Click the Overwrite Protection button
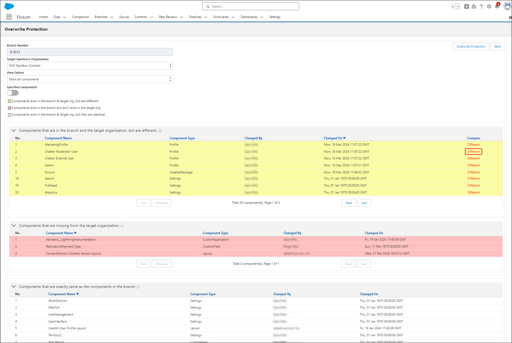The height and width of the screenshot is (343, 512). point(471,47)
